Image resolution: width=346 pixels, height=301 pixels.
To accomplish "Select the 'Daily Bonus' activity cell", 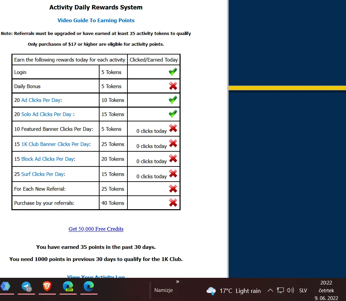I will (55, 86).
